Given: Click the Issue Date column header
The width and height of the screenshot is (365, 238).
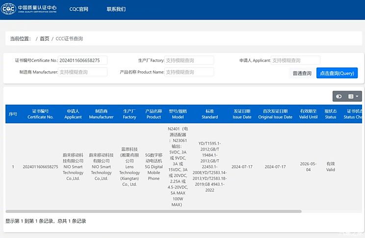Looking at the screenshot, I should 242,114.
